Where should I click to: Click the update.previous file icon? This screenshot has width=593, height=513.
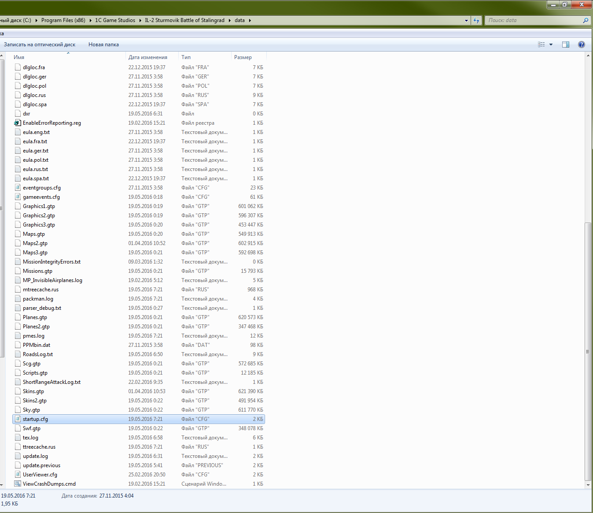(18, 465)
